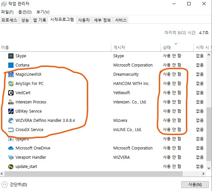
Task: Click horizontal scrollbar left arrow
Action: pyautogui.click(x=2, y=174)
